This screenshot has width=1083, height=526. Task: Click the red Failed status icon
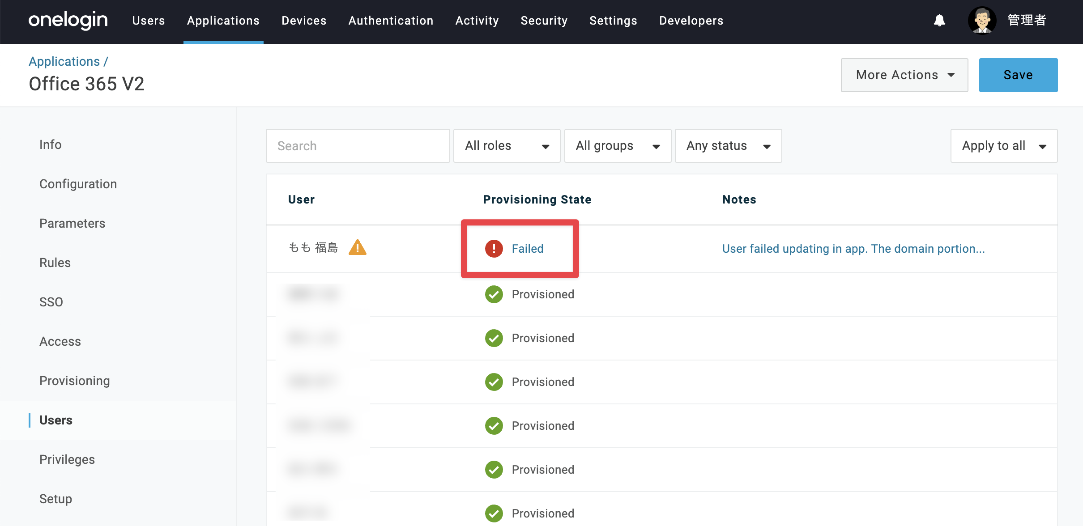coord(494,249)
